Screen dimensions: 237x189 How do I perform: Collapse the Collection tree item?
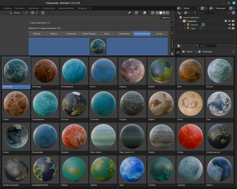point(181,21)
